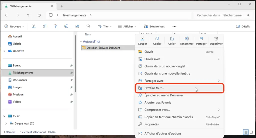Open the Trier dropdown
Viewport: 256px width, 138px height.
tap(104, 26)
